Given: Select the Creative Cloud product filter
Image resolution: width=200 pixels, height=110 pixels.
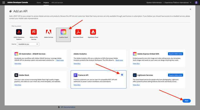Looking at the screenshot, I should click(x=63, y=35).
